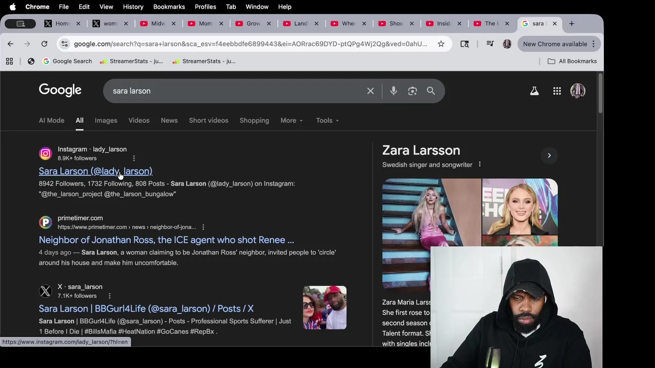655x368 pixels.
Task: Reload the current page
Action: pyautogui.click(x=44, y=44)
